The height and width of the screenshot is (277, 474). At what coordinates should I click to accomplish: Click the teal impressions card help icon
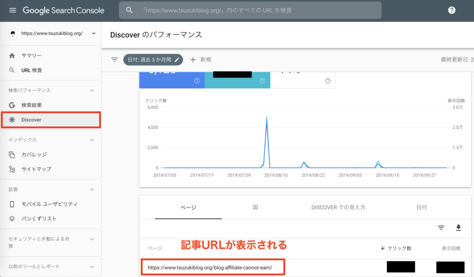pos(262,81)
